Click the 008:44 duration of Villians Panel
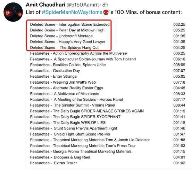Screen dimensions: 191x171 click(x=179, y=105)
